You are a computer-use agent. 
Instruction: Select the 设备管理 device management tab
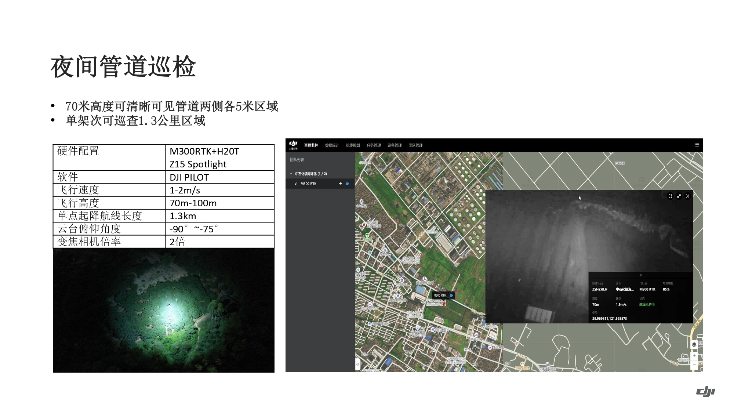(395, 145)
